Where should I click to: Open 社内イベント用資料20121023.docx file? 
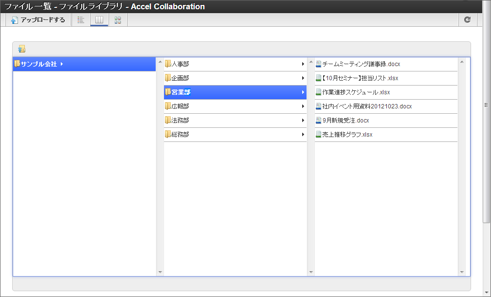pyautogui.click(x=386, y=106)
